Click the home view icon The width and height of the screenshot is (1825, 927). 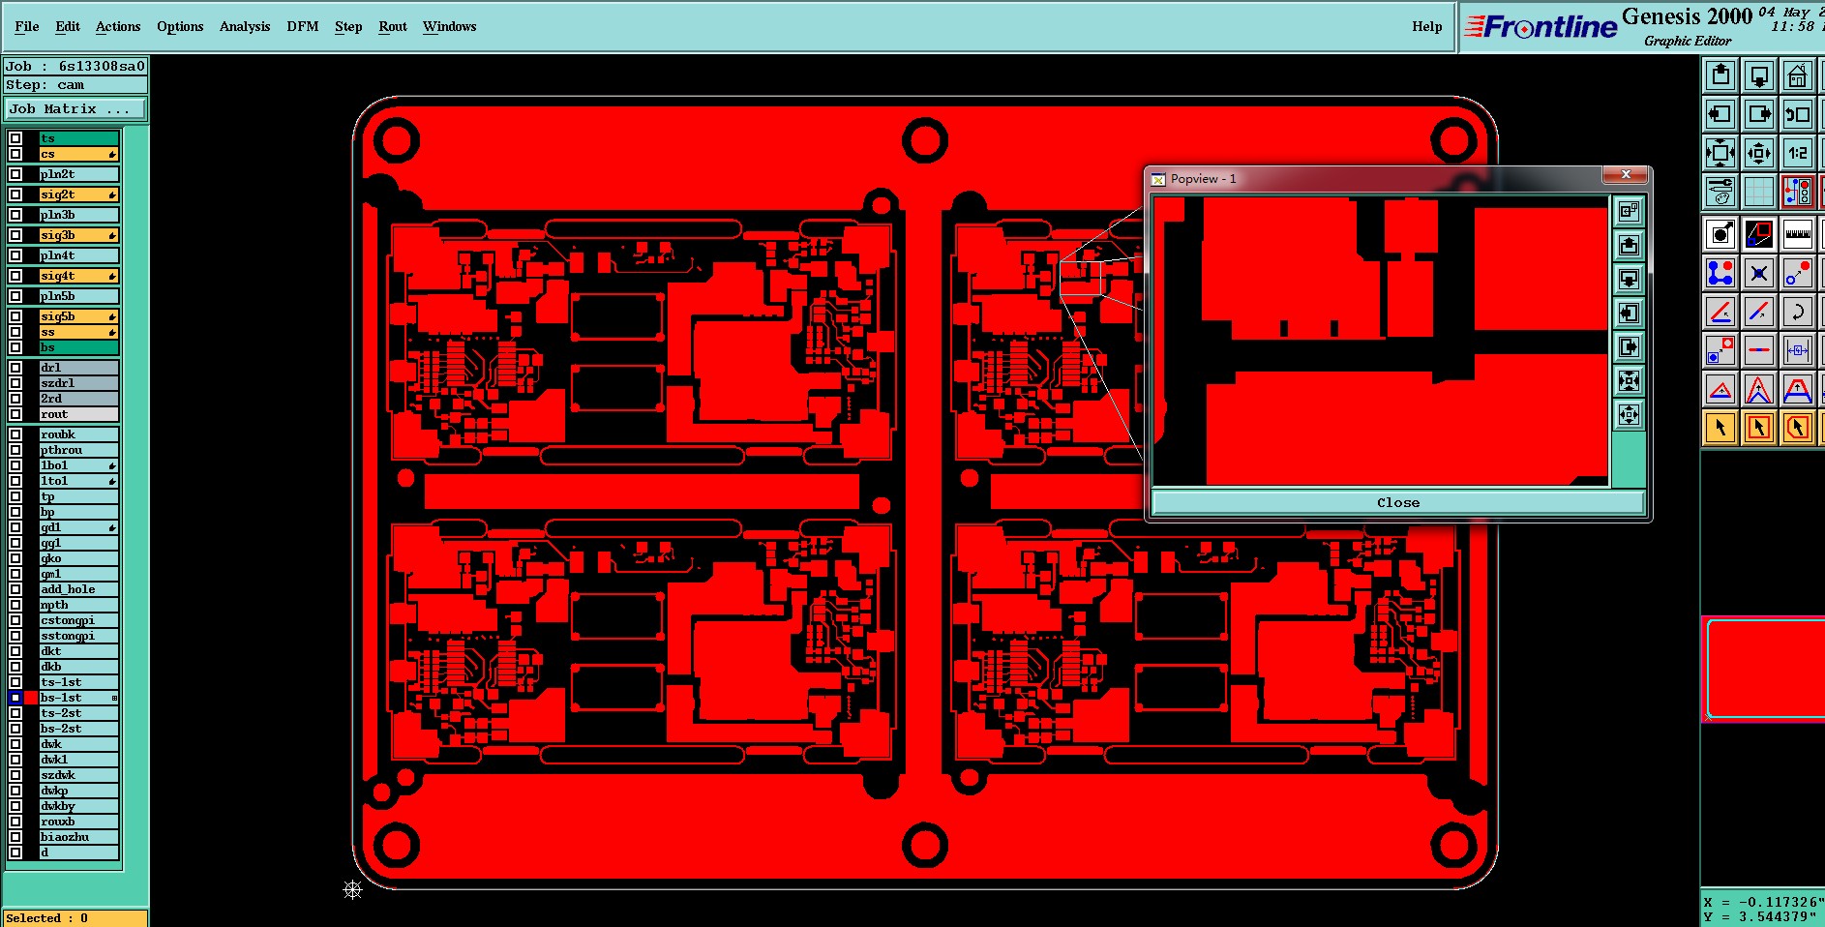click(x=1798, y=75)
